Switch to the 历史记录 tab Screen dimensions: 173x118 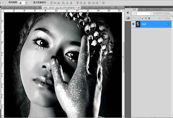(x=157, y=10)
